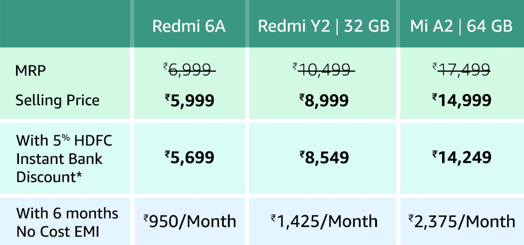Image resolution: width=524 pixels, height=245 pixels.
Task: Click the MRP row label
Action: pos(30,71)
